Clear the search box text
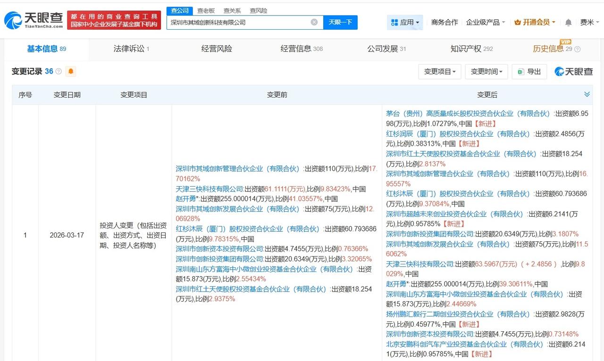This screenshot has width=604, height=361. (x=314, y=22)
